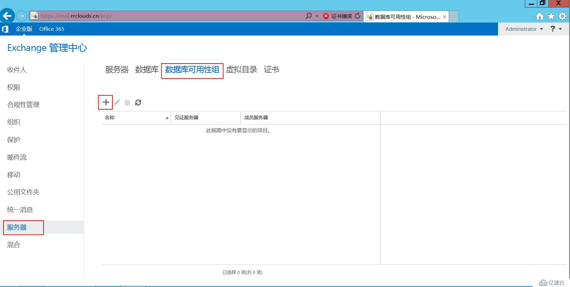This screenshot has height=287, width=570.
Task: Click the refresh list icon
Action: pos(138,102)
